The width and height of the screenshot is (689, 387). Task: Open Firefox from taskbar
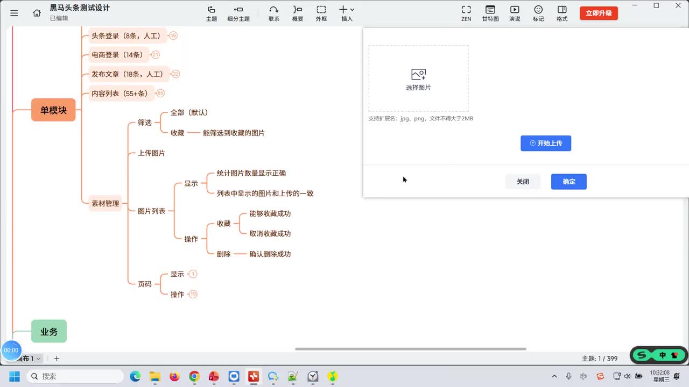[x=174, y=376]
